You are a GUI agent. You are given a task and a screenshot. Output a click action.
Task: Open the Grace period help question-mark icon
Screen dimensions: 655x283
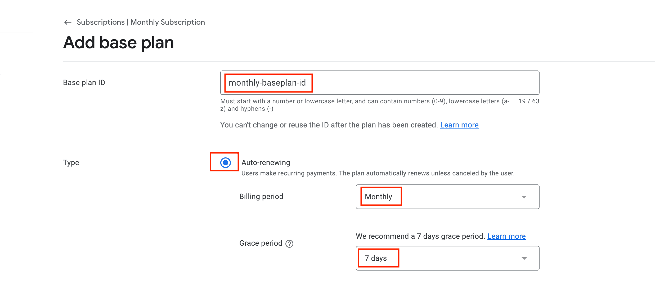pyautogui.click(x=289, y=244)
